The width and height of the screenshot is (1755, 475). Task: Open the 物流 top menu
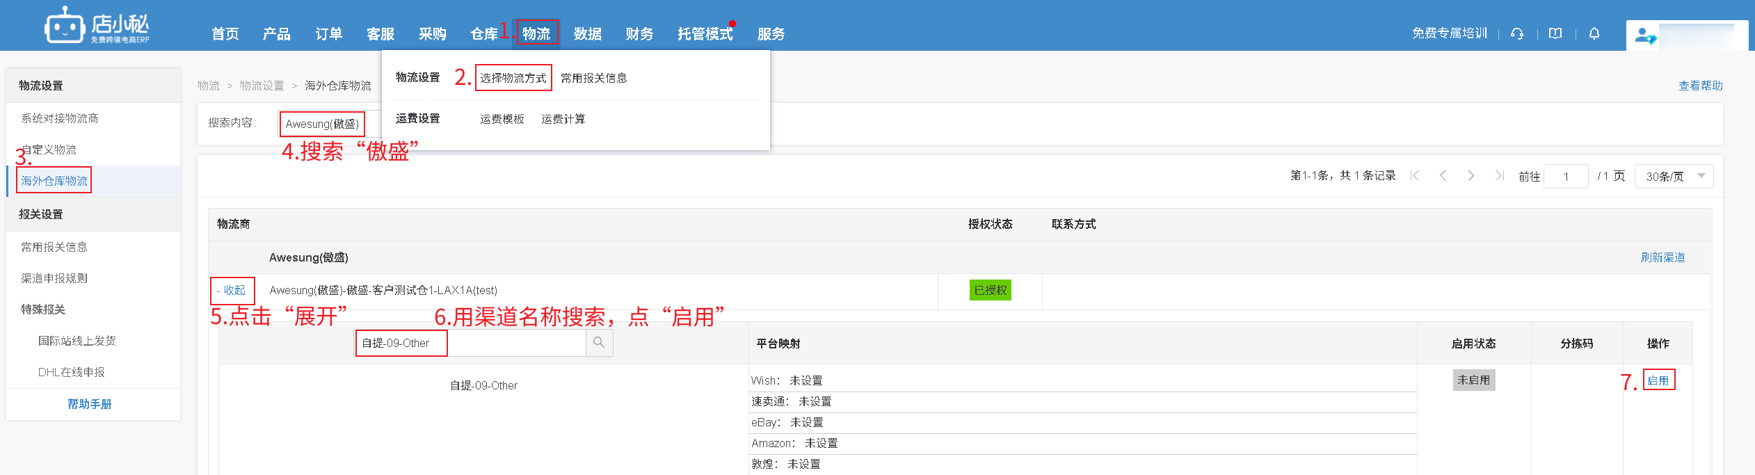tap(536, 33)
